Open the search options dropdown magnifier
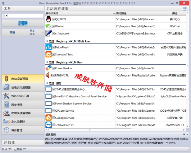Image resolution: width=191 pixels, height=153 pixels. pyautogui.click(x=5, y=16)
